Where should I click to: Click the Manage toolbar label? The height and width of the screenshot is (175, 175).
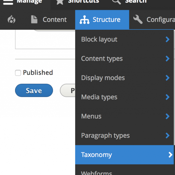[x=29, y=2]
